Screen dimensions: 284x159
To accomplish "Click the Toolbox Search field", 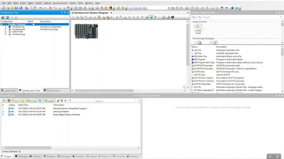I will [x=241, y=17].
